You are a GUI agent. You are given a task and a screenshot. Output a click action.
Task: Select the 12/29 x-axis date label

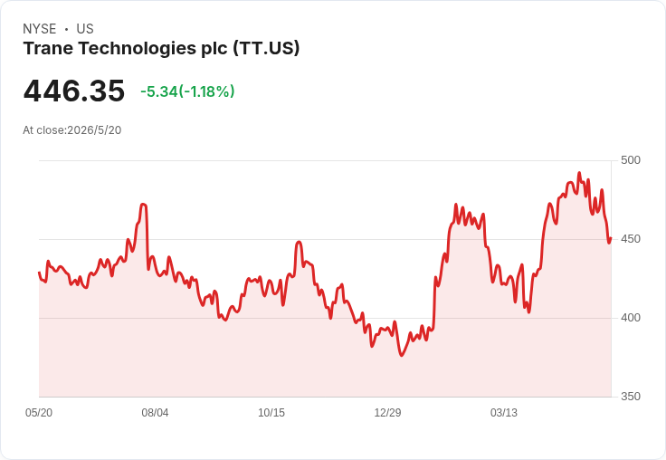click(387, 412)
